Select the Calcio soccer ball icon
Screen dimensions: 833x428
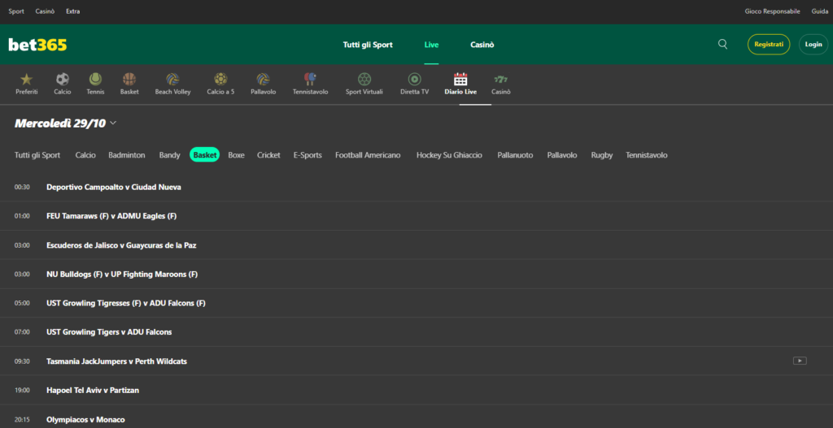coord(63,80)
